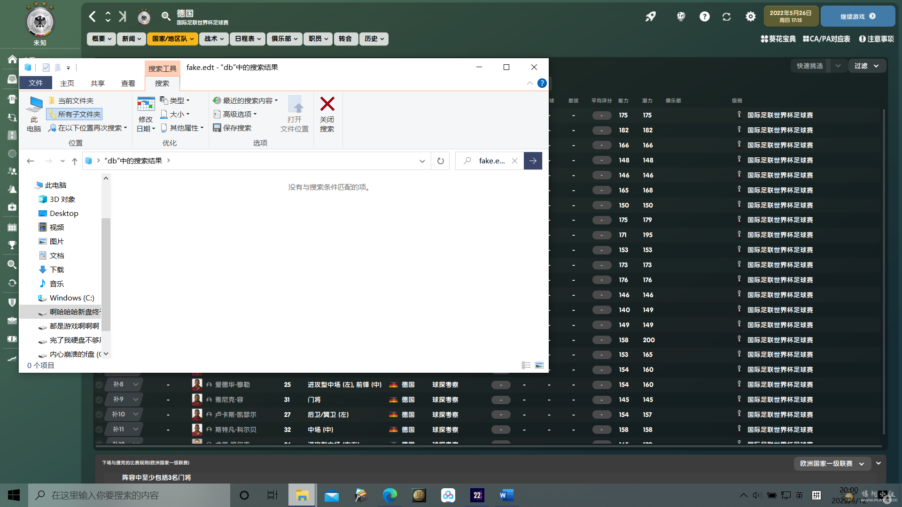Switch to the 主页 ribbon tab

click(x=67, y=83)
